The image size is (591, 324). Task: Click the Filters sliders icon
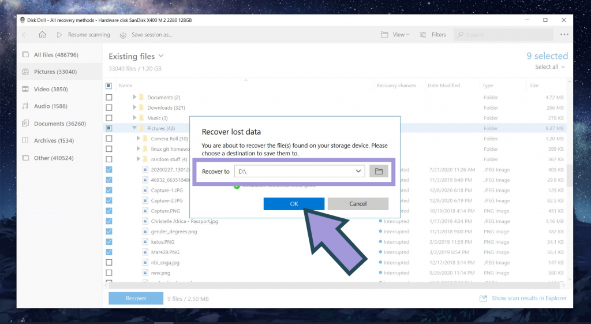click(x=423, y=35)
